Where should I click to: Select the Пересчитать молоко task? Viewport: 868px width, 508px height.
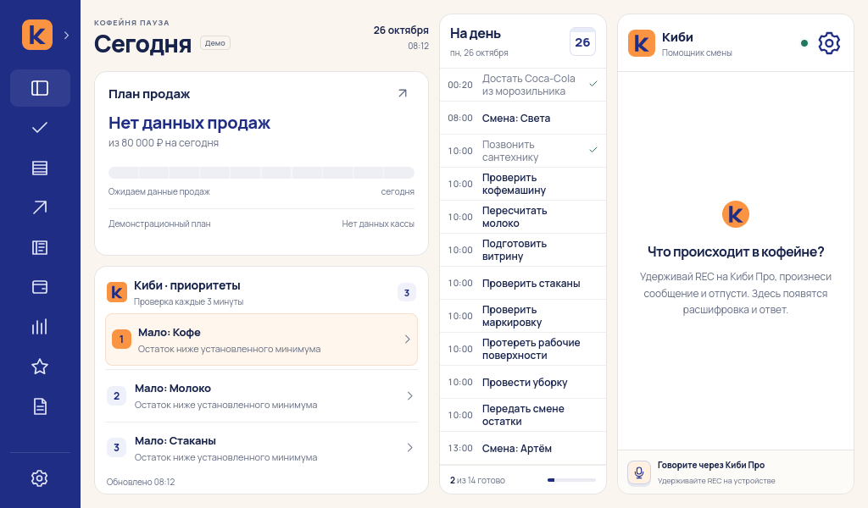pos(522,217)
